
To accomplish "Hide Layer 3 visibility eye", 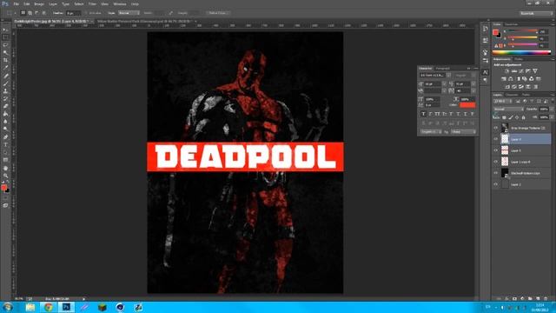I will click(496, 150).
